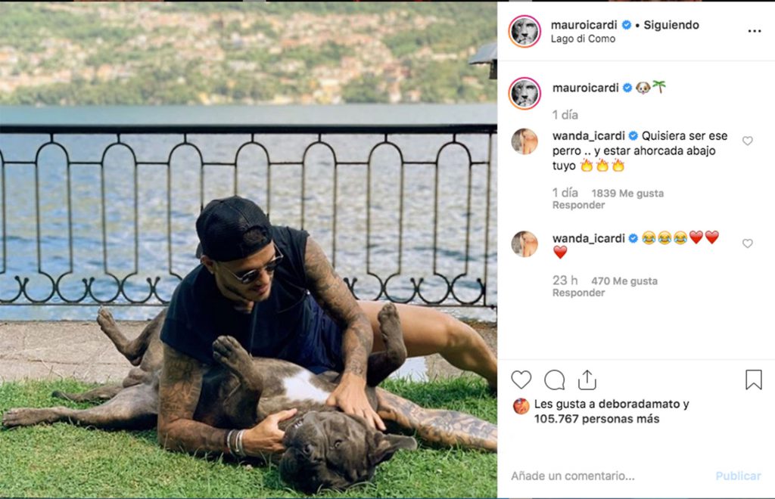Reply to the emoji comment via Responder

pyautogui.click(x=578, y=293)
